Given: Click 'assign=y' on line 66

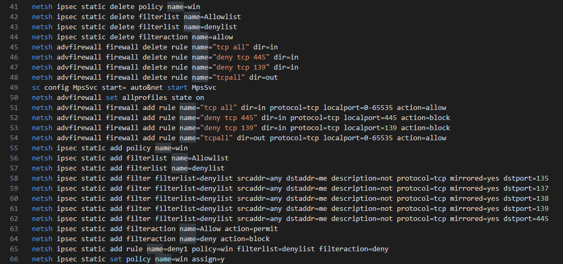Looking at the screenshot, I should click(x=208, y=258).
